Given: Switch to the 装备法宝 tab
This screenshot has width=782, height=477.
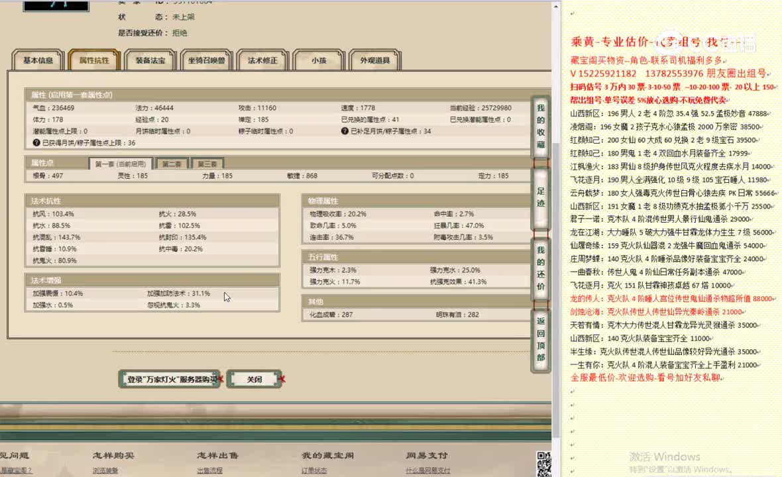Looking at the screenshot, I should point(150,60).
